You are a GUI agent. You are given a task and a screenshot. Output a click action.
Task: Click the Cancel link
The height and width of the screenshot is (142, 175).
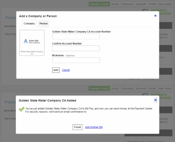[x=66, y=70]
